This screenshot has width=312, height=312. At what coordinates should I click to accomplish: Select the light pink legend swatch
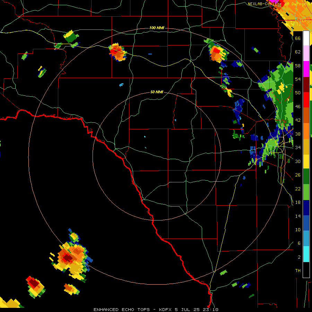tap(306, 53)
